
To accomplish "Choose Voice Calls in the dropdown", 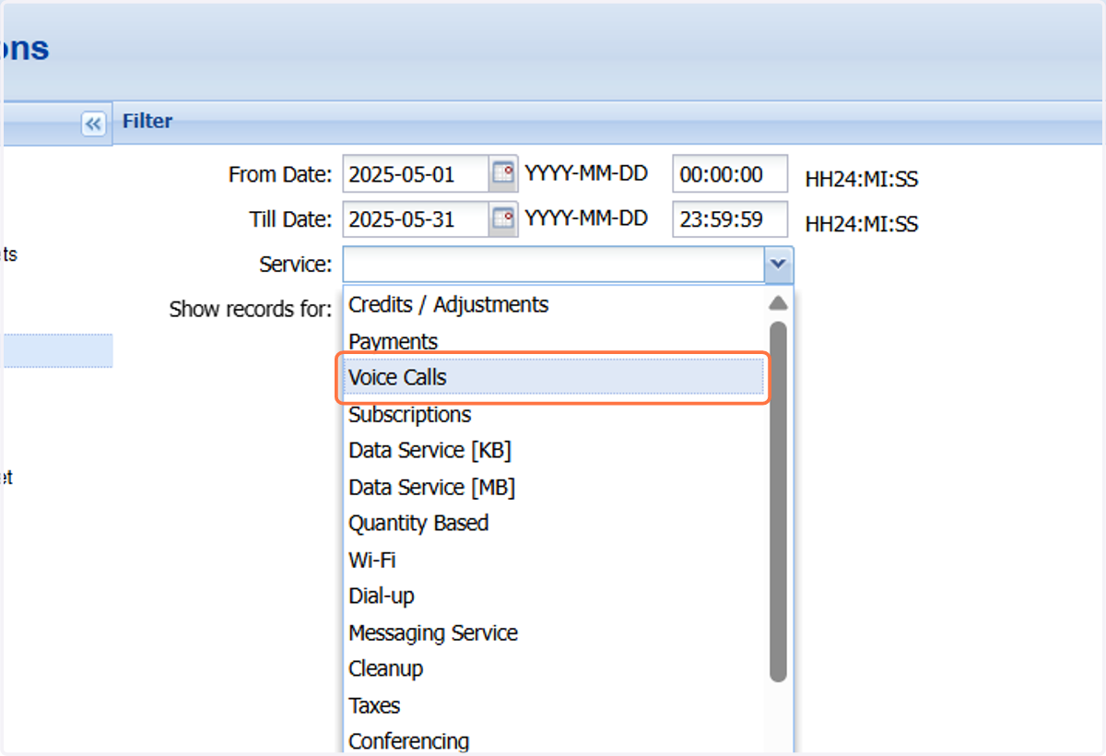I will 554,377.
